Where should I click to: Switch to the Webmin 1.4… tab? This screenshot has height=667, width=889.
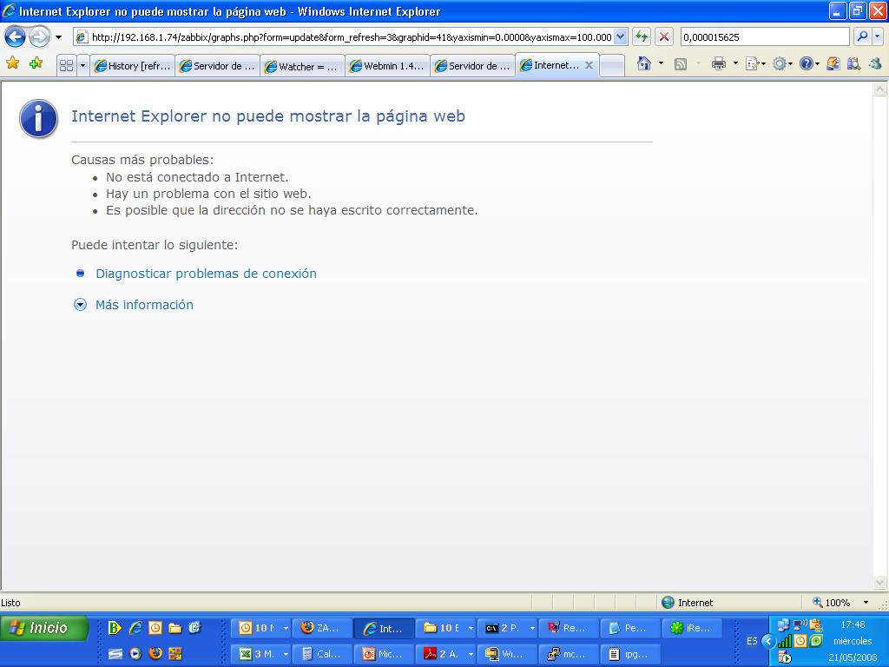point(388,66)
